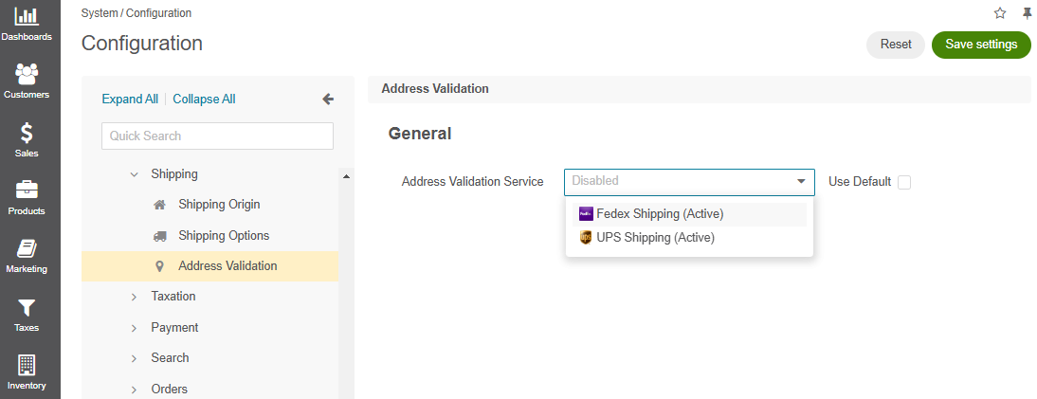Select UPS Shipping (Active) option
Screen dimensions: 1037x399
tap(689, 238)
